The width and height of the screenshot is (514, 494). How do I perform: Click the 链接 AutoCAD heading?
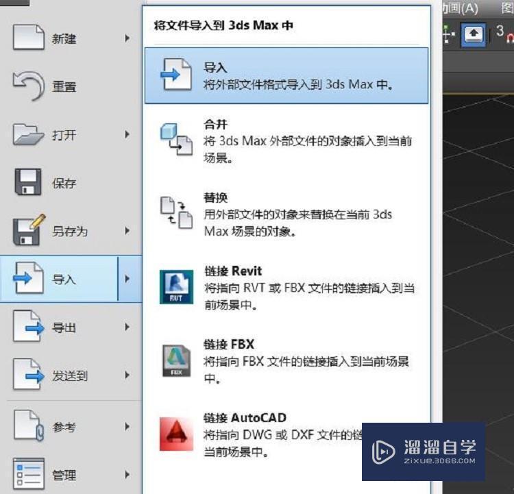tap(245, 418)
